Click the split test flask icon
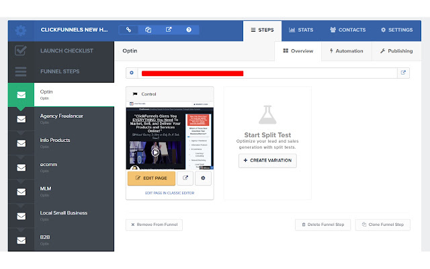Image resolution: width=430 pixels, height=269 pixels. [x=267, y=115]
